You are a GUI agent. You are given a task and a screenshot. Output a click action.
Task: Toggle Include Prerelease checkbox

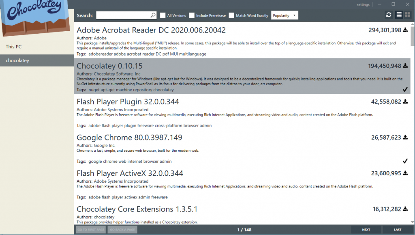[x=192, y=15]
